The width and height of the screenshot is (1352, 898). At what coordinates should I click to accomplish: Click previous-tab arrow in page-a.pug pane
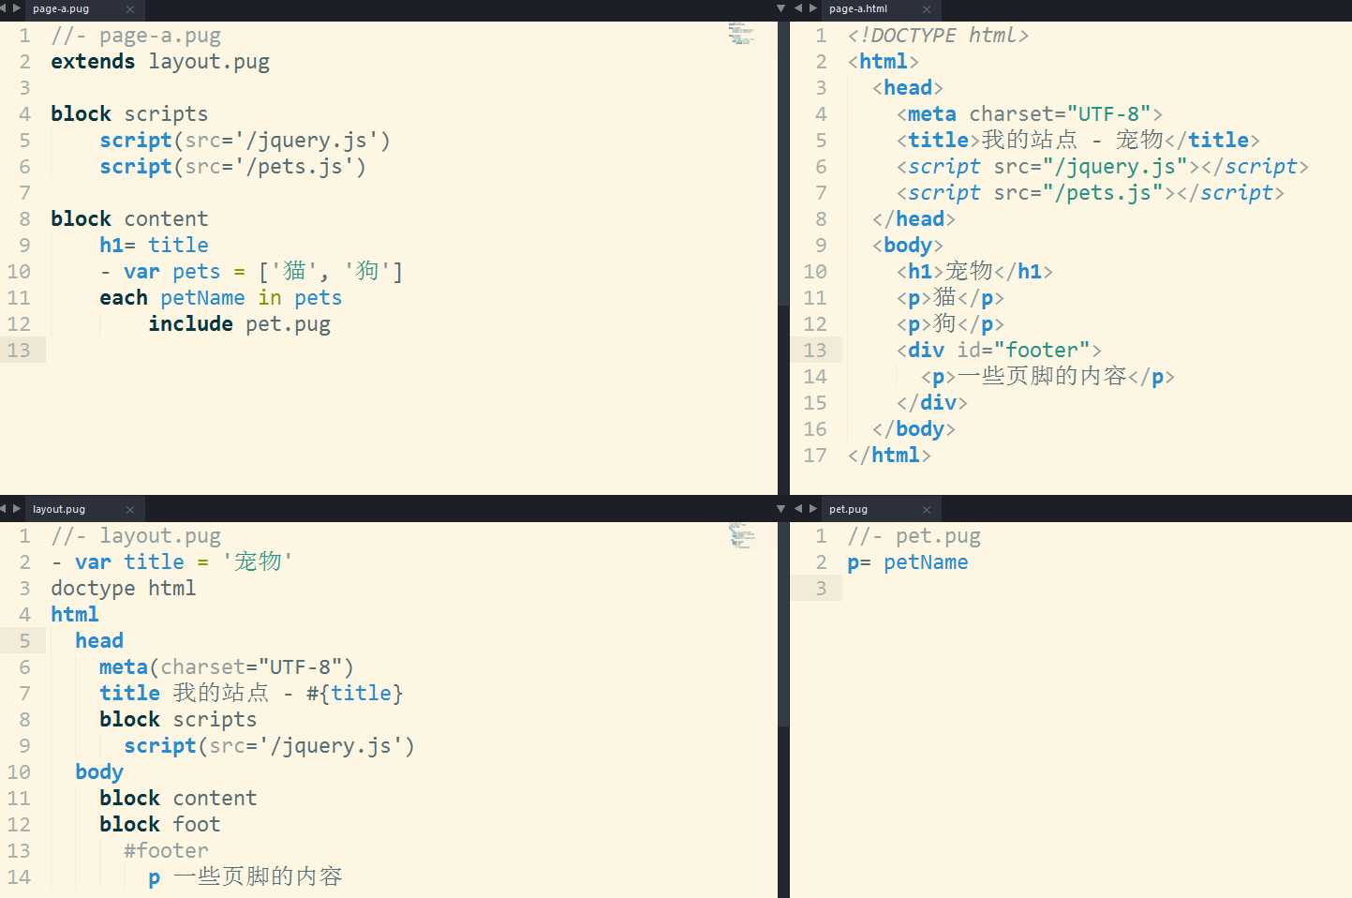4,8
